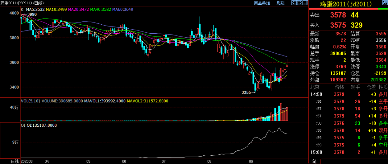This screenshot has height=164, width=388.
Task: Click the split-panel layout icon
Action: point(305,3)
